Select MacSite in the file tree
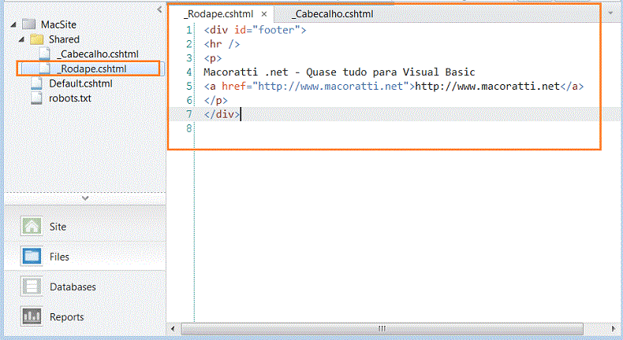This screenshot has height=340, width=623. [x=58, y=24]
